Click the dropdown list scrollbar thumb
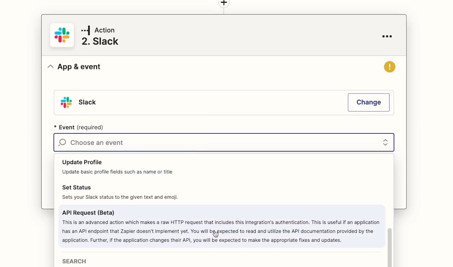 389,247
